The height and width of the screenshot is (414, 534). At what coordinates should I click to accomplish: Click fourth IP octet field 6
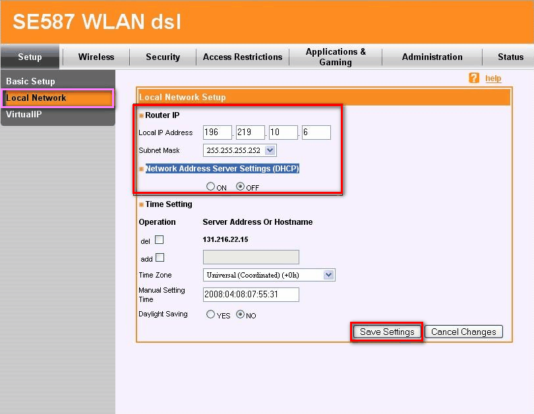(x=316, y=133)
